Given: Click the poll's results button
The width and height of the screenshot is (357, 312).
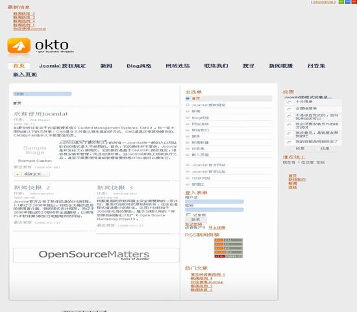Looking at the screenshot, I should click(325, 148).
